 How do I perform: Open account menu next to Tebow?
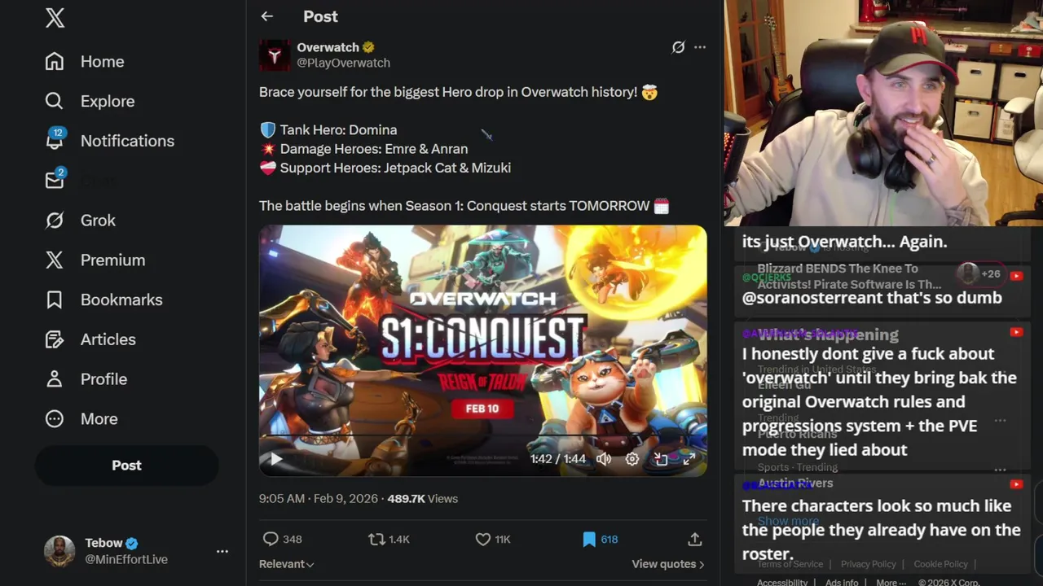(222, 551)
